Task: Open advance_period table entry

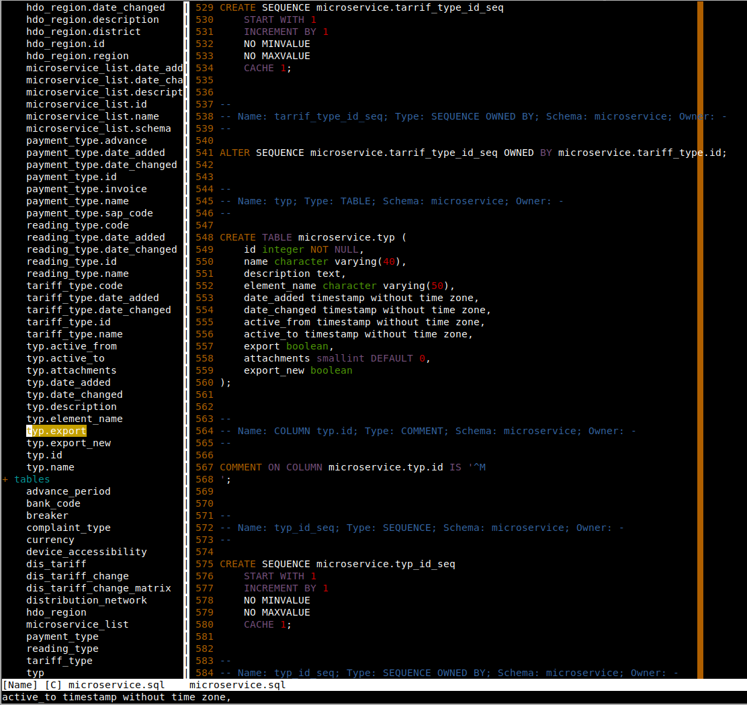Action: point(69,491)
